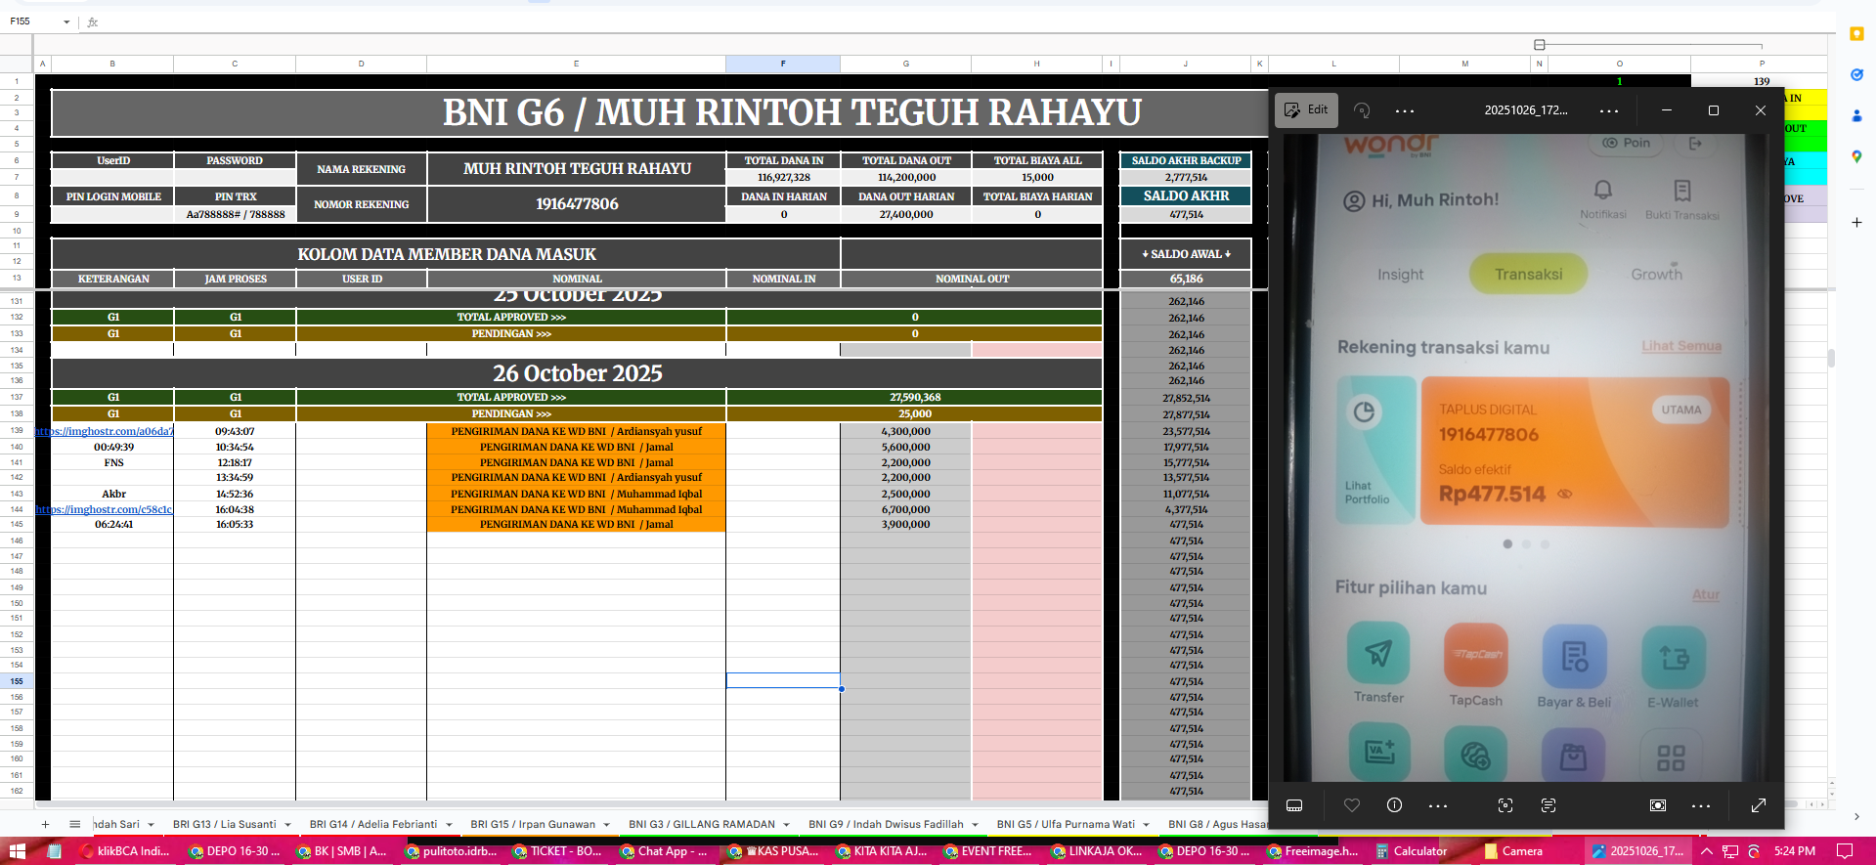
Task: Toggle filmstrip icon in Photos viewer
Action: 1294,805
